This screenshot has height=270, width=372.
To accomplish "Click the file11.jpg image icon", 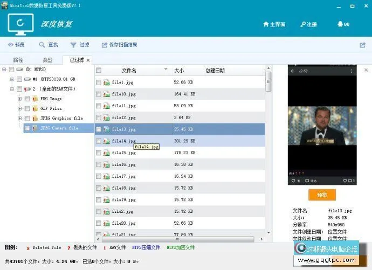I will 106,106.
